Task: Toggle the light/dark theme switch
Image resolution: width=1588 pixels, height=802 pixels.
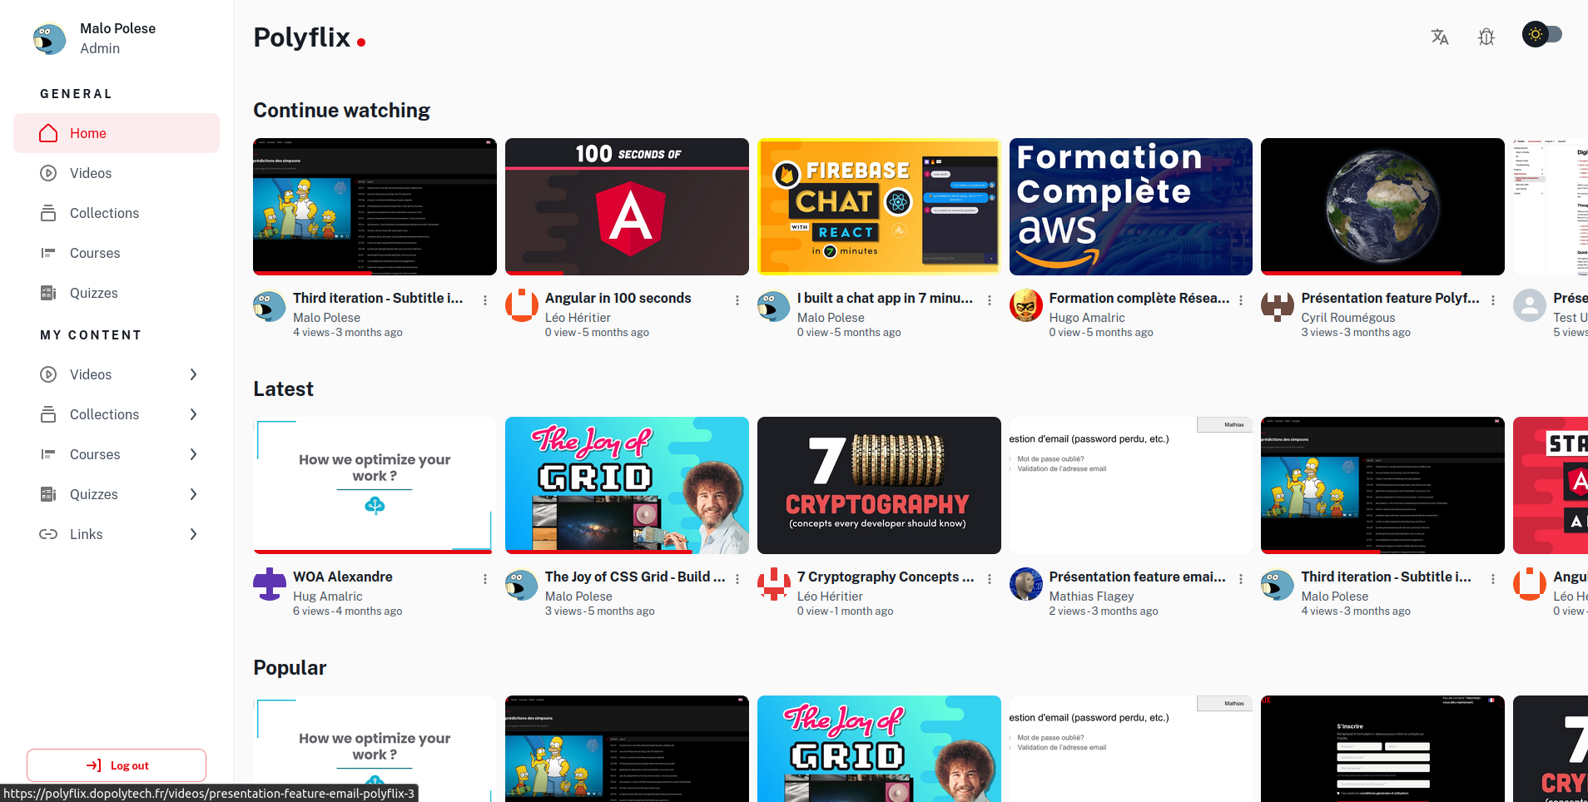Action: (x=1541, y=35)
